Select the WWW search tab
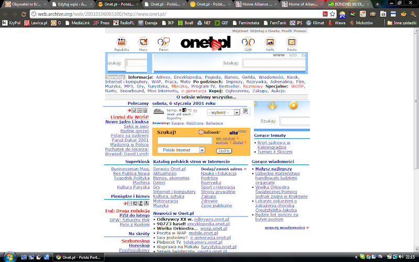The height and width of the screenshot is (262, 419). tap(279, 55)
